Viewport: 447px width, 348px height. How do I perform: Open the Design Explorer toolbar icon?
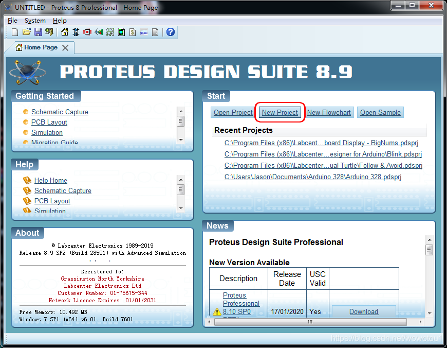click(122, 32)
